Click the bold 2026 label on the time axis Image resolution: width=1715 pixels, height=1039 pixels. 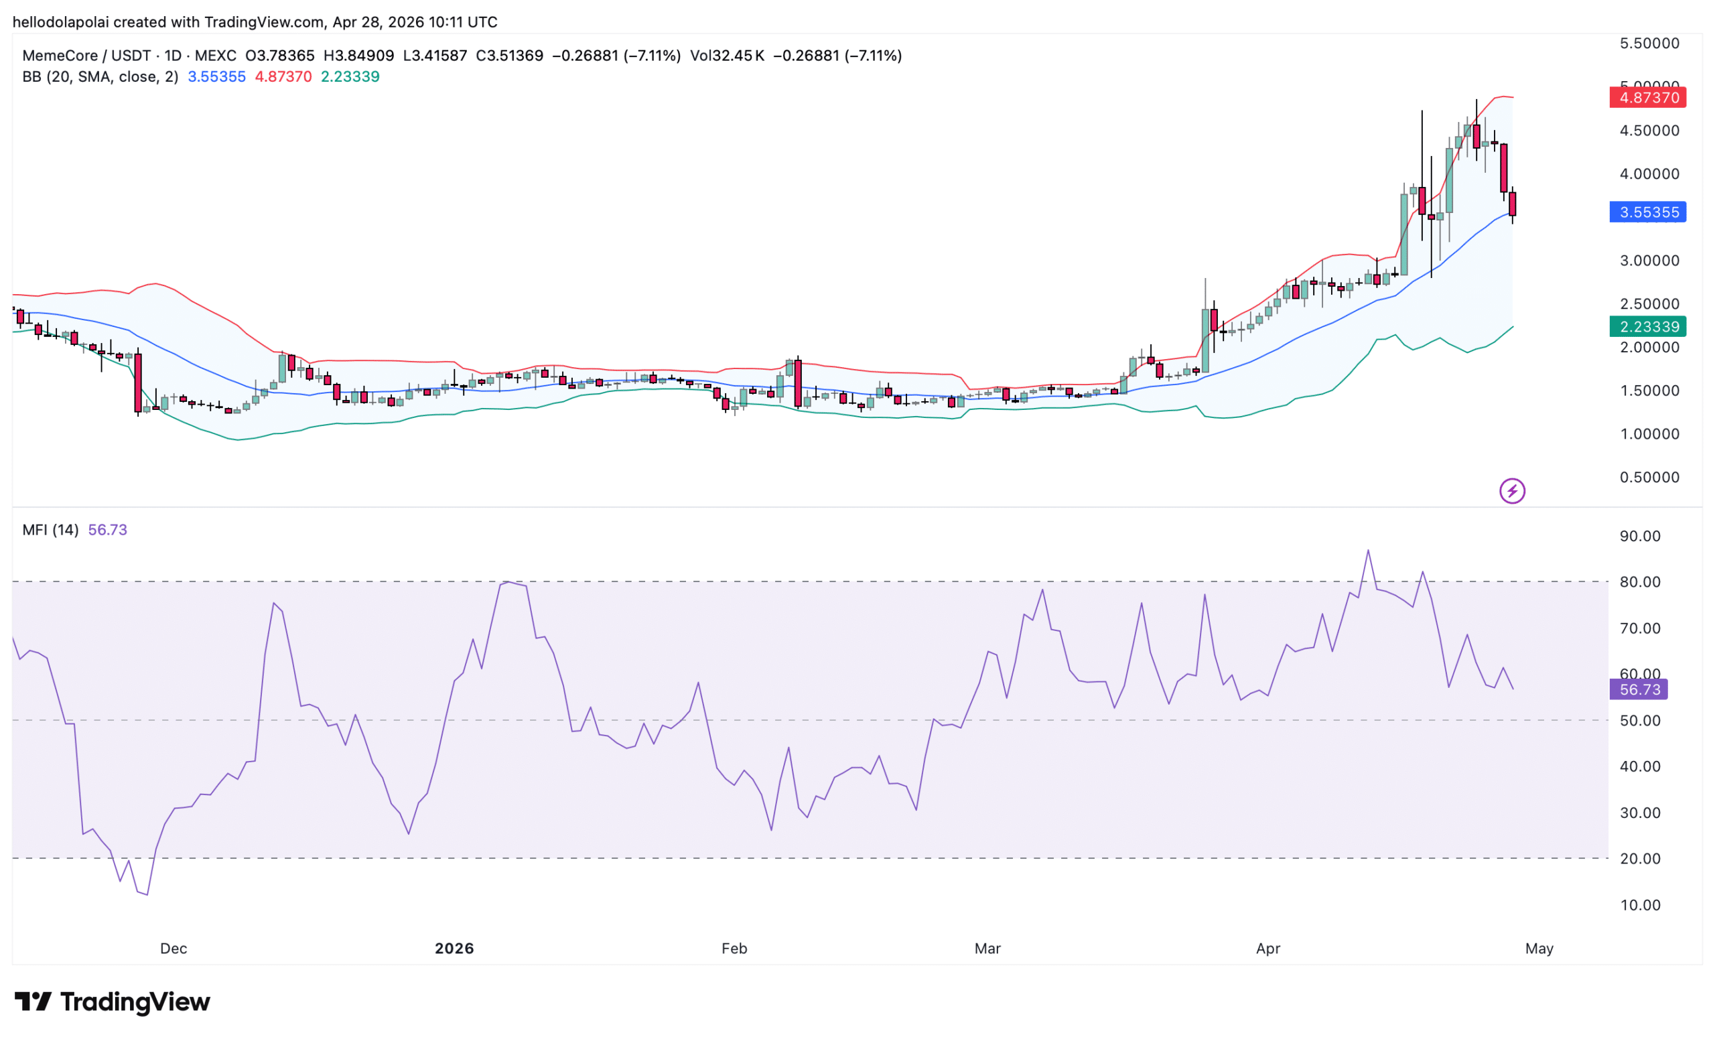pos(455,948)
